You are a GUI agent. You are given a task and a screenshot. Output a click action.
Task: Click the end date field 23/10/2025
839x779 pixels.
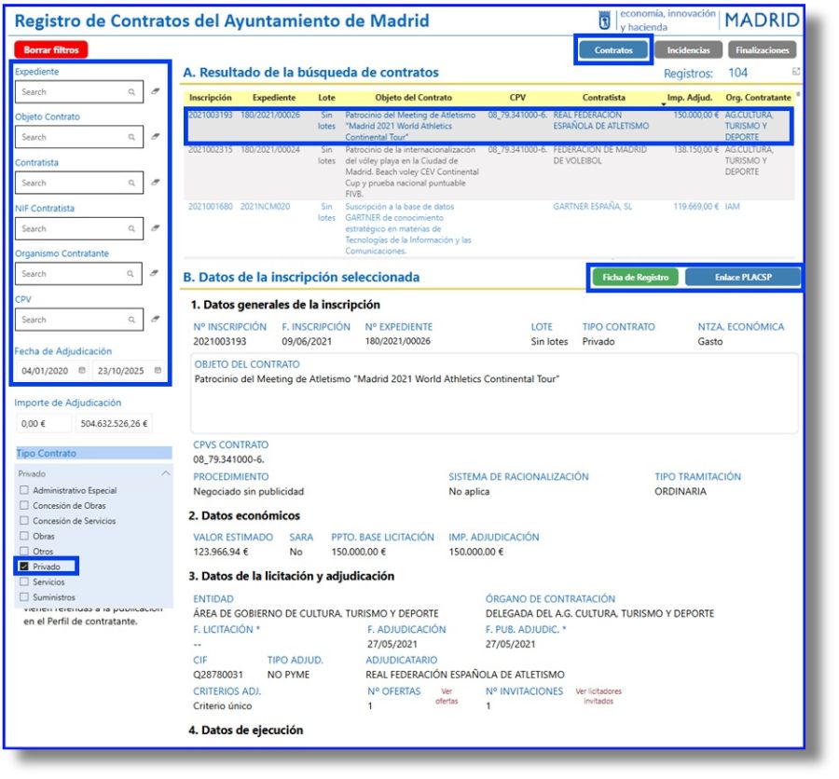pyautogui.click(x=129, y=370)
